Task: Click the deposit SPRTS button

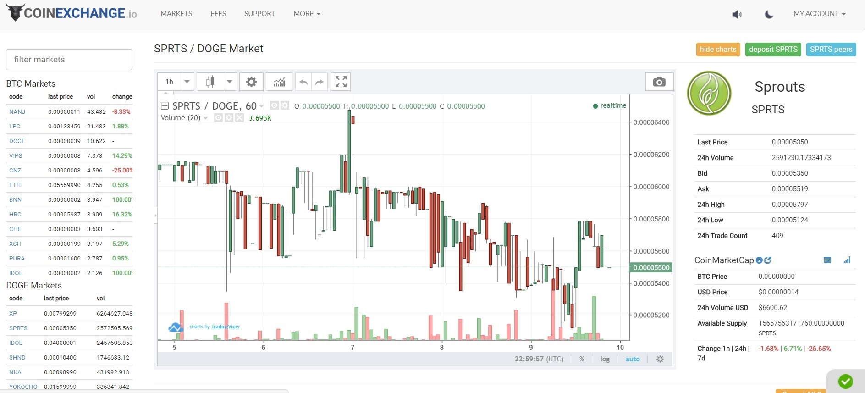Action: [x=773, y=50]
